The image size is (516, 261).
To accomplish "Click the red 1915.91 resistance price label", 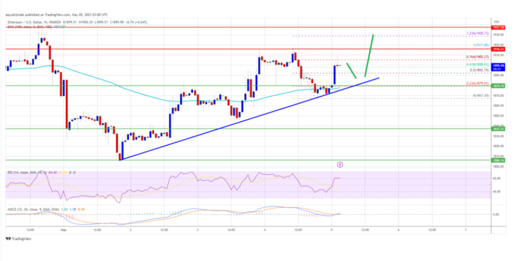I will click(x=498, y=49).
